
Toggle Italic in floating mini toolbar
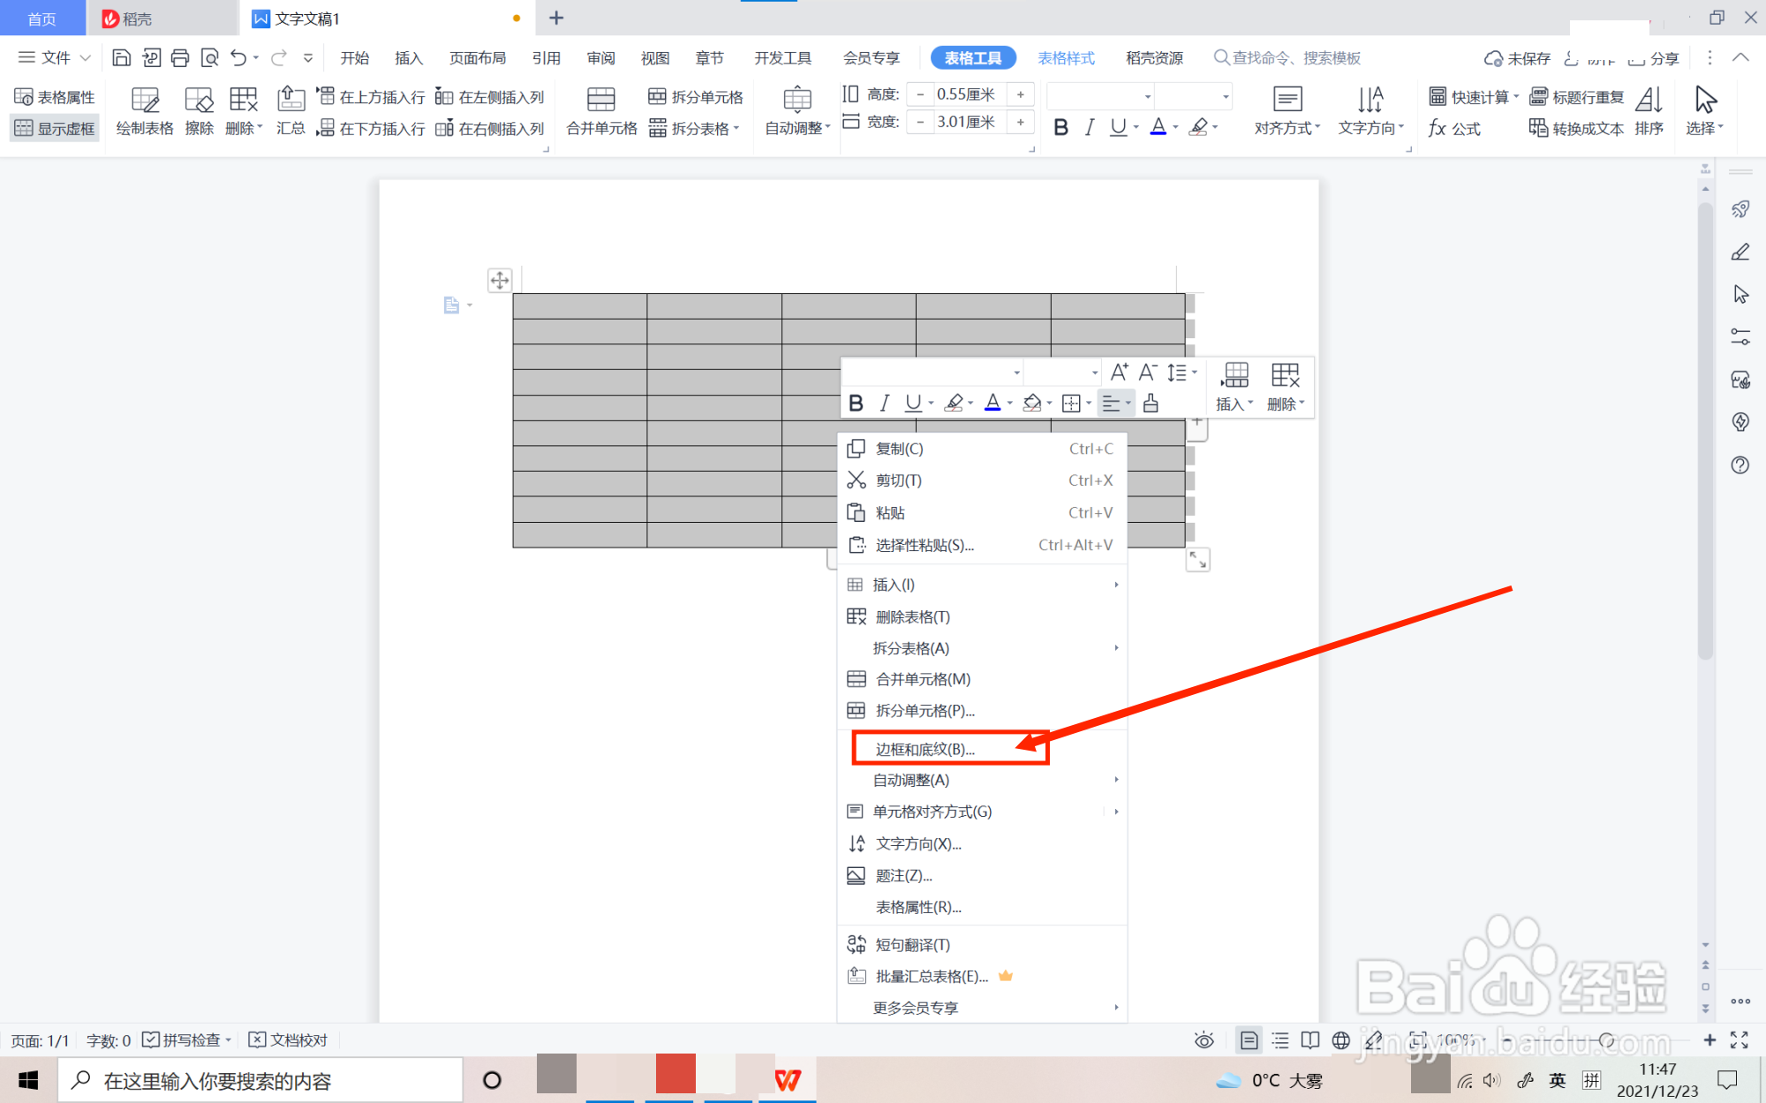click(884, 404)
